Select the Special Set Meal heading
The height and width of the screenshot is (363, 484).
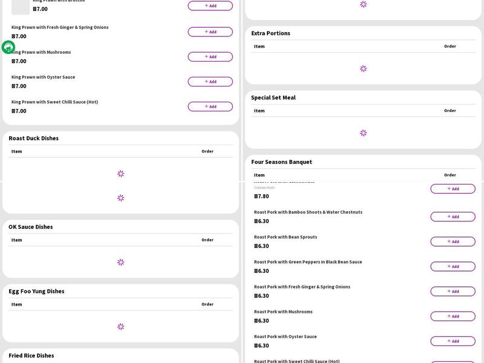click(273, 97)
